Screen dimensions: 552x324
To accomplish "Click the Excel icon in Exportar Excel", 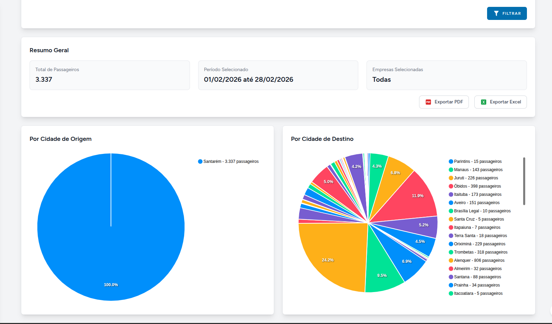I will (484, 102).
